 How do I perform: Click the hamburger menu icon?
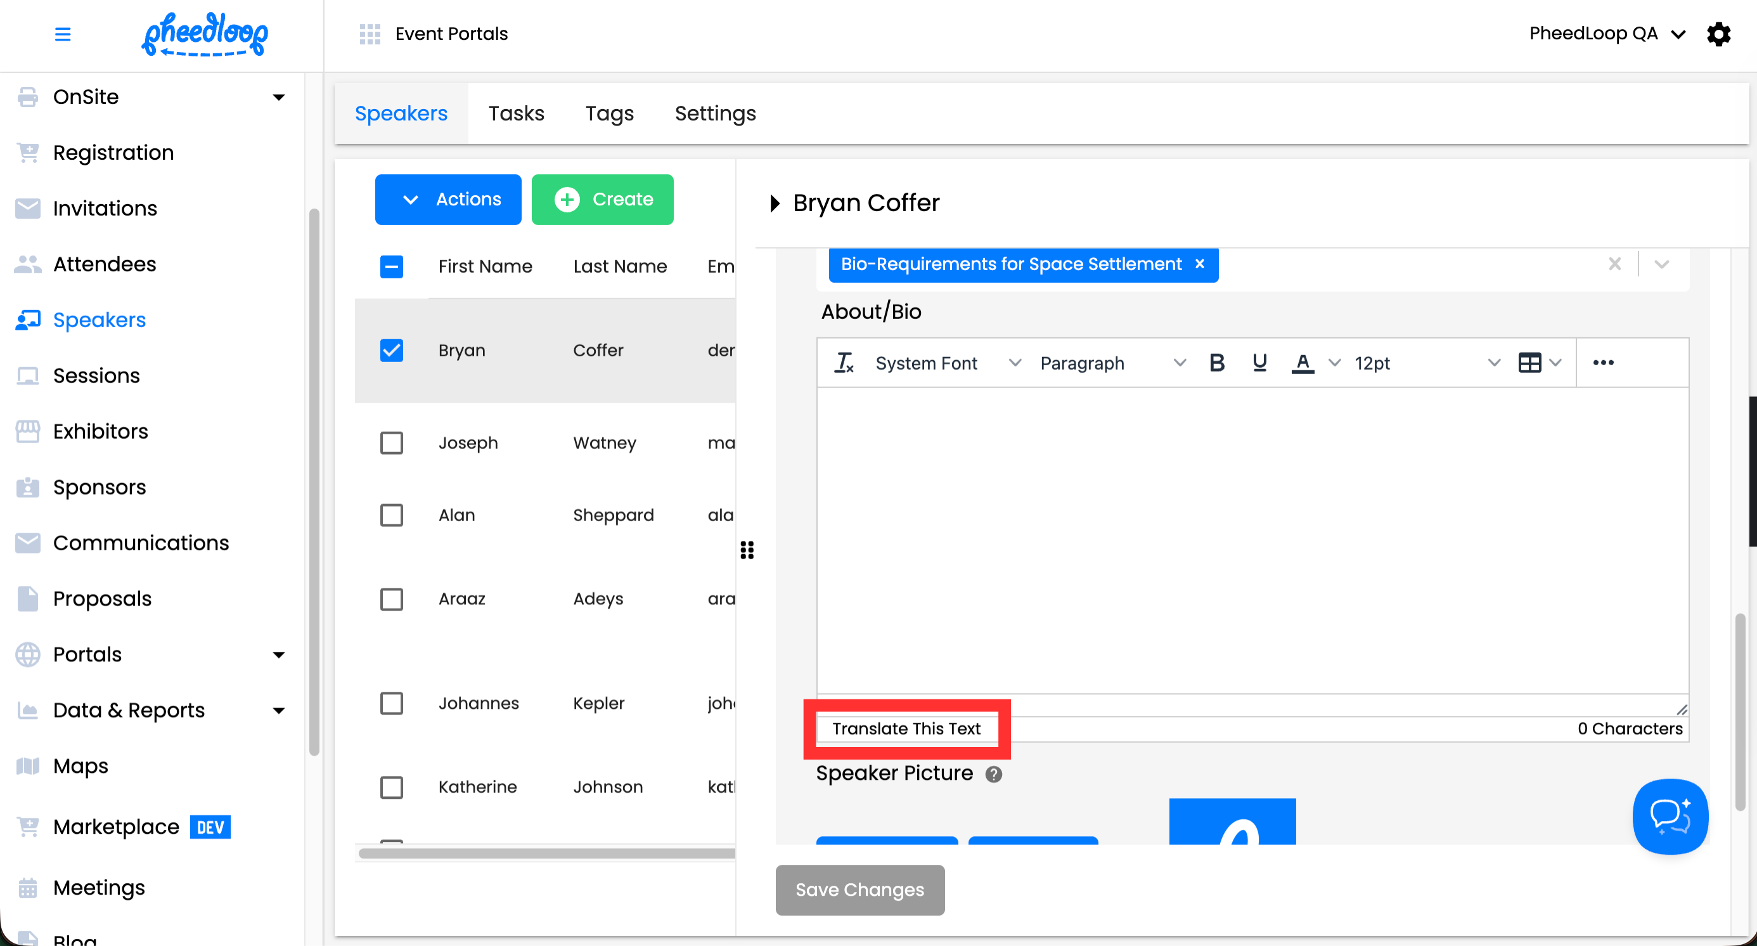63,34
